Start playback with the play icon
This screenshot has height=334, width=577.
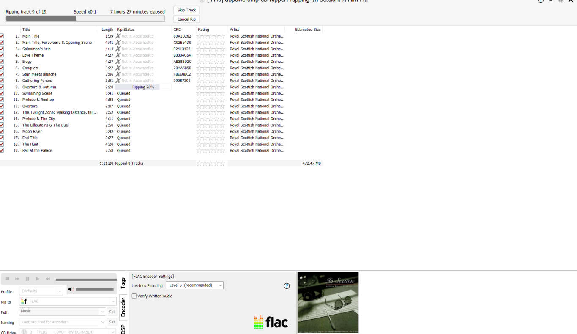tap(38, 279)
